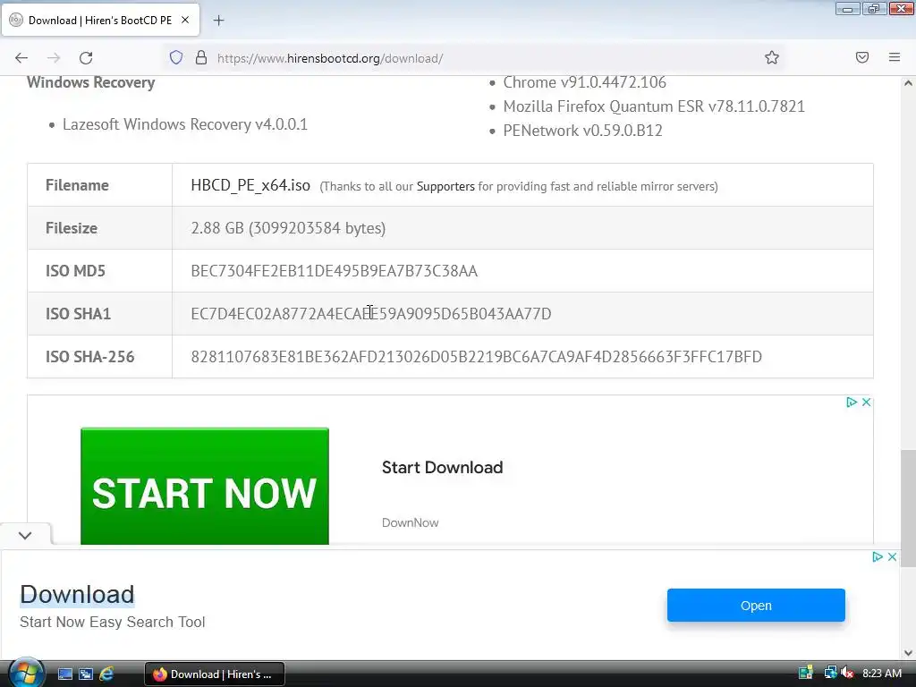The width and height of the screenshot is (916, 687).
Task: Click the padlock site security icon
Action: pyautogui.click(x=201, y=58)
